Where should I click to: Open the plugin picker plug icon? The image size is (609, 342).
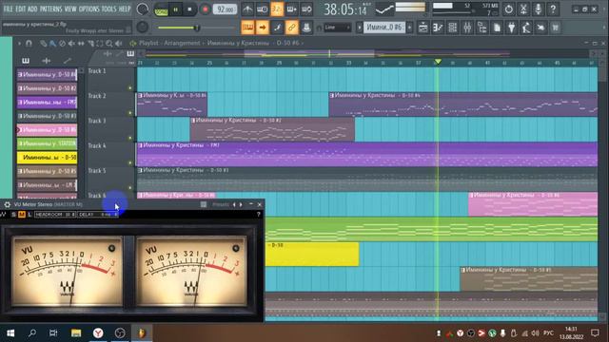pyautogui.click(x=512, y=28)
